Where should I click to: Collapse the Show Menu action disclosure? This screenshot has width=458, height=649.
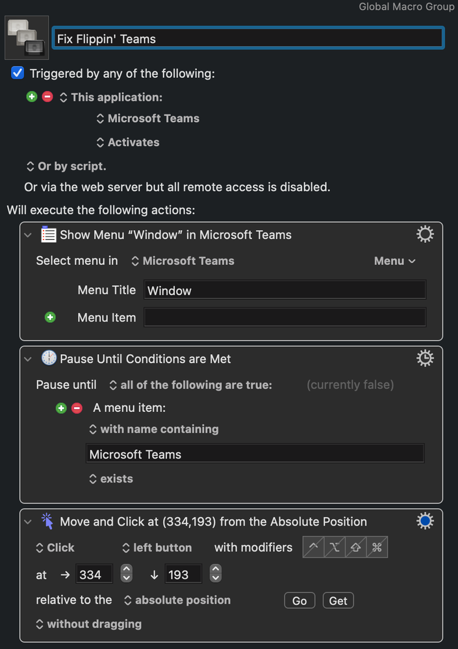[x=28, y=235]
